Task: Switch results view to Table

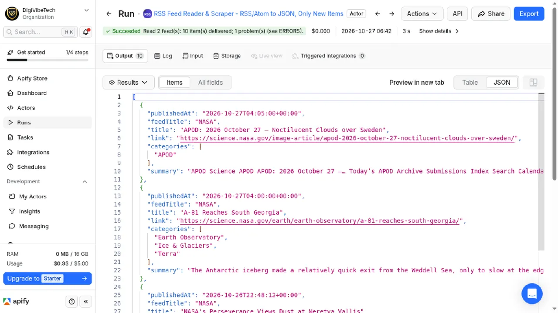Action: click(x=470, y=82)
